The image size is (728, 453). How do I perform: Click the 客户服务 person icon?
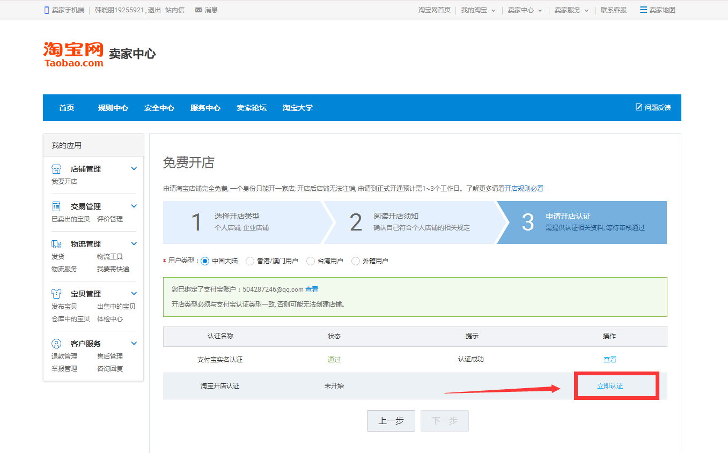[x=56, y=344]
